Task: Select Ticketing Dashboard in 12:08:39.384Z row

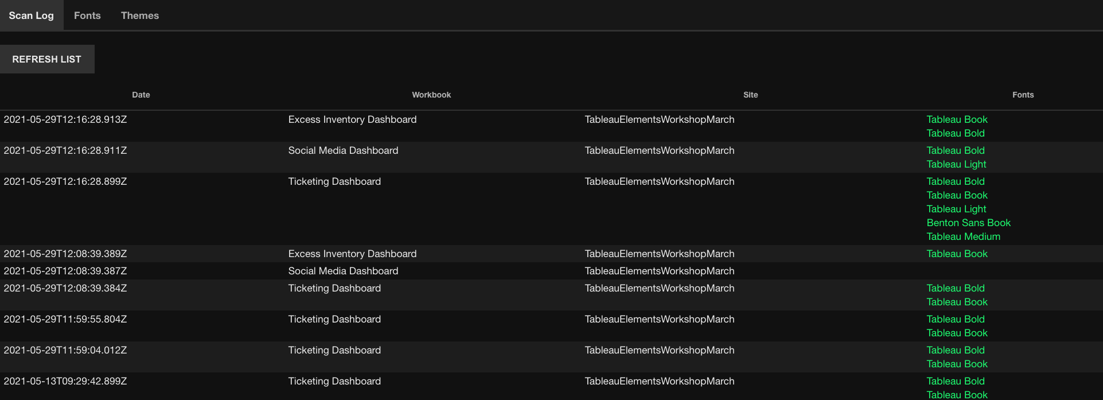Action: click(x=334, y=288)
